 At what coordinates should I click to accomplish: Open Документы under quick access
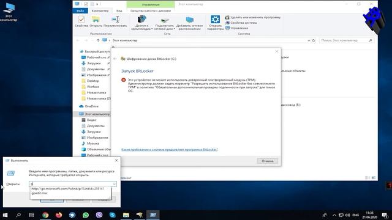[96, 69]
